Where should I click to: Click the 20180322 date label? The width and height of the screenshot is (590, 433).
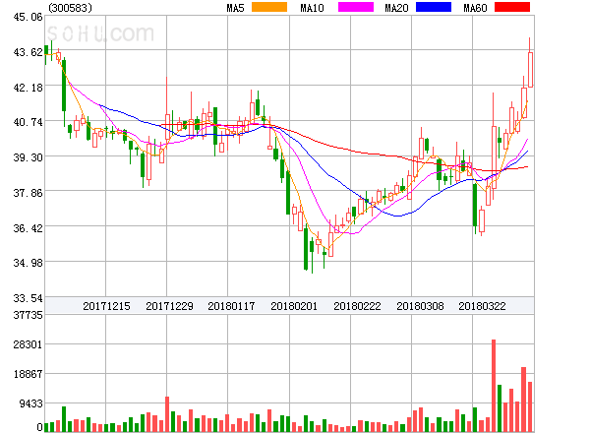click(484, 306)
